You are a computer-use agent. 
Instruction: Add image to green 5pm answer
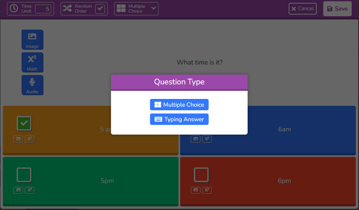(18, 190)
